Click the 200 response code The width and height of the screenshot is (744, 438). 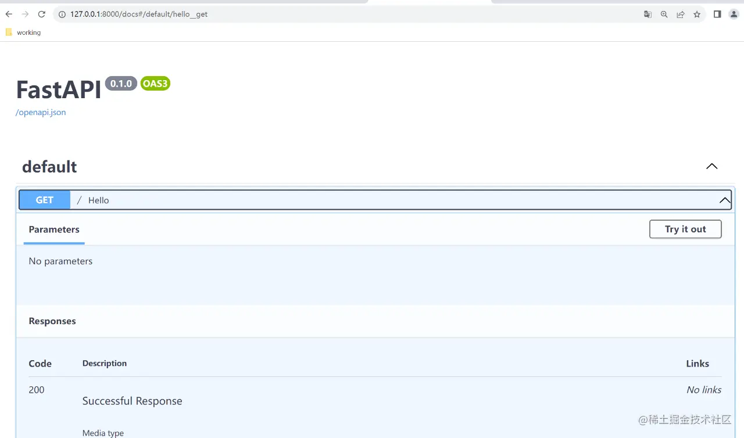(x=37, y=390)
